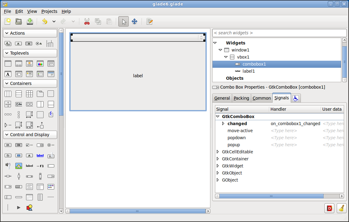
Task: Pick the Notebook container icon
Action: [x=40, y=94]
